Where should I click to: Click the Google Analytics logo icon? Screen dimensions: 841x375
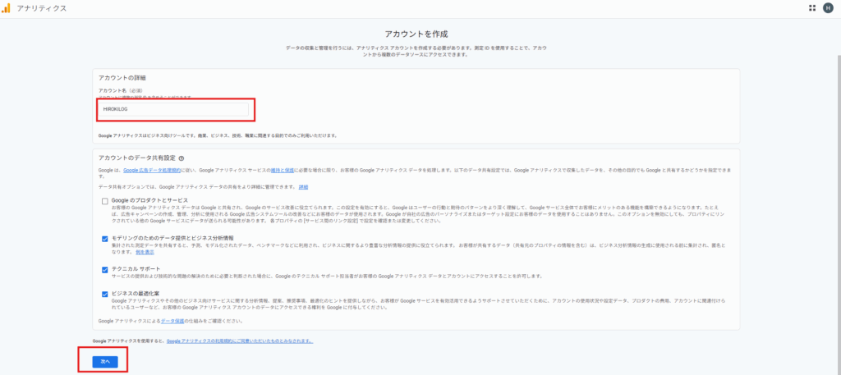pyautogui.click(x=6, y=8)
